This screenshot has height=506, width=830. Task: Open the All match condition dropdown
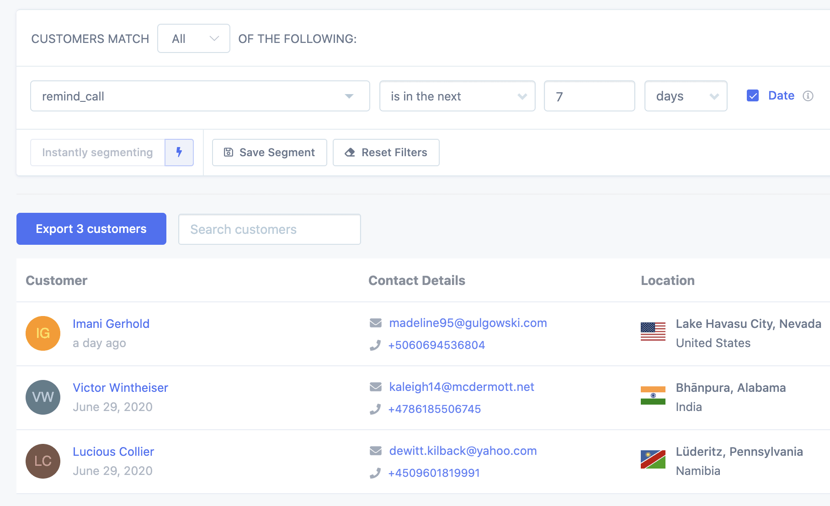(x=193, y=38)
